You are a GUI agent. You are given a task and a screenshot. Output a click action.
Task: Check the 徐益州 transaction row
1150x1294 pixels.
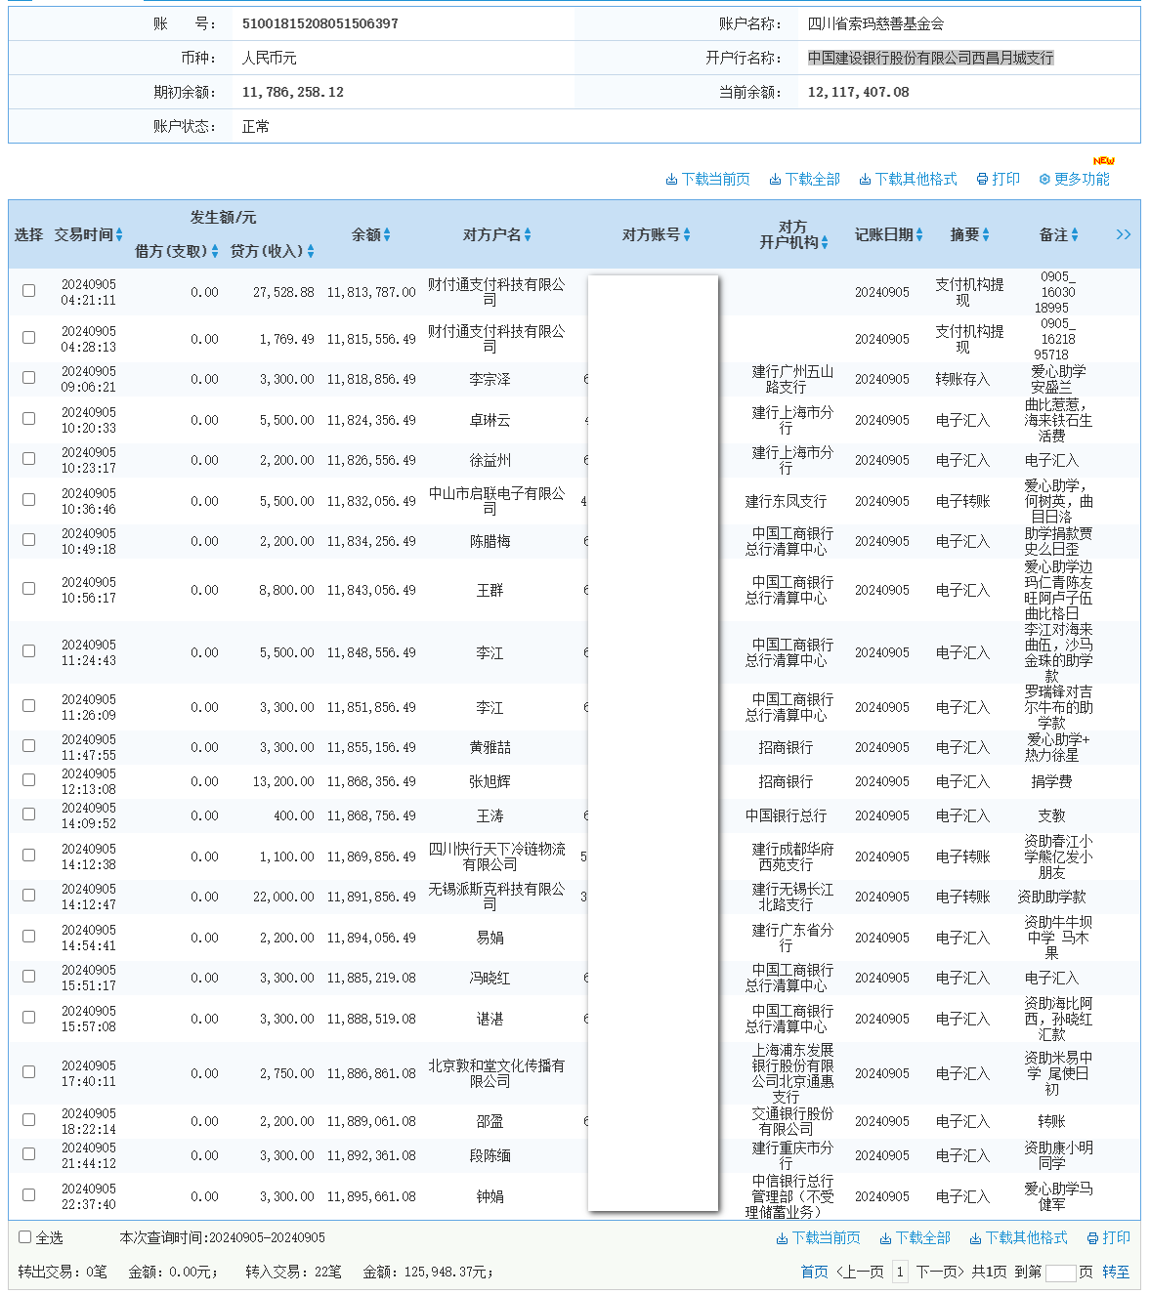(x=29, y=458)
